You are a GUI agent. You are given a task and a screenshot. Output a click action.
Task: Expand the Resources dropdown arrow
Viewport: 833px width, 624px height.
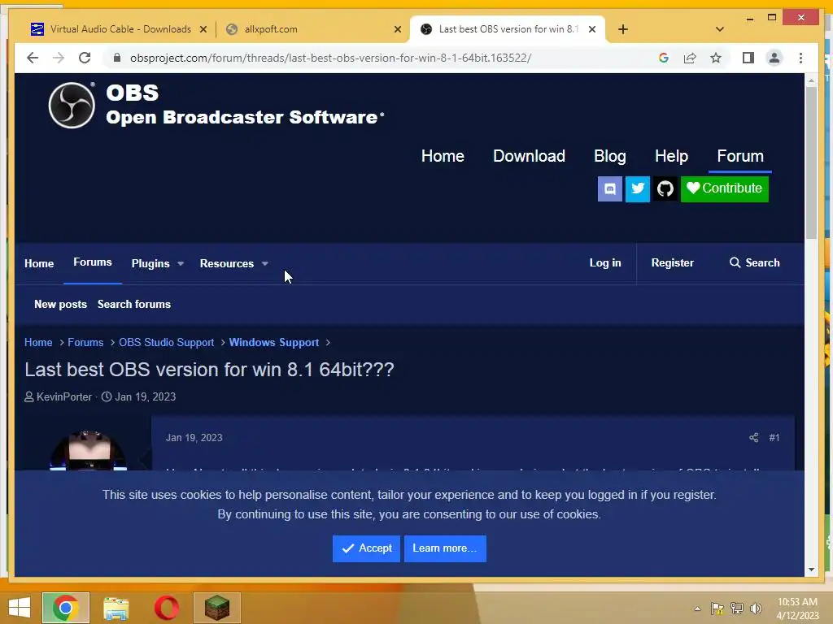click(265, 264)
